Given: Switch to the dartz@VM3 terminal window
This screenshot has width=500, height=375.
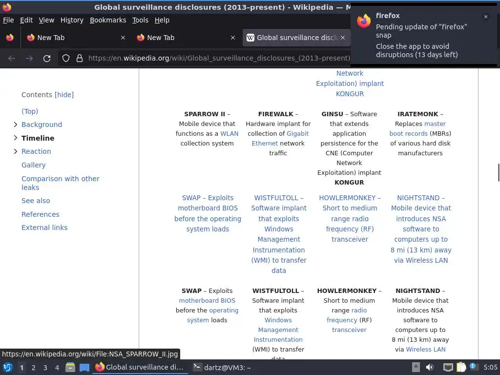Looking at the screenshot, I should tap(222, 368).
